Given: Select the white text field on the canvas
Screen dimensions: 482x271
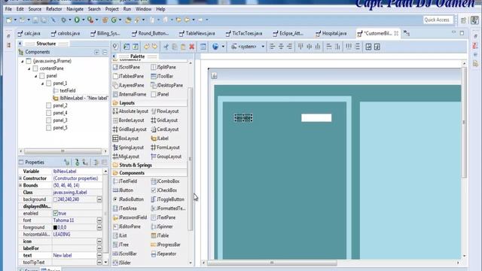Looking at the screenshot, I should point(316,117).
